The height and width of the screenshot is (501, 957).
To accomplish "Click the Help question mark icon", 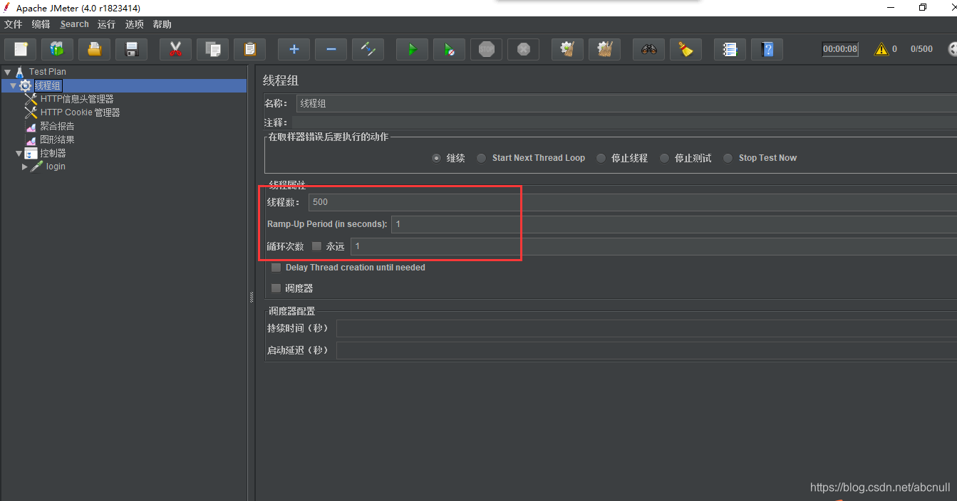I will [x=767, y=49].
